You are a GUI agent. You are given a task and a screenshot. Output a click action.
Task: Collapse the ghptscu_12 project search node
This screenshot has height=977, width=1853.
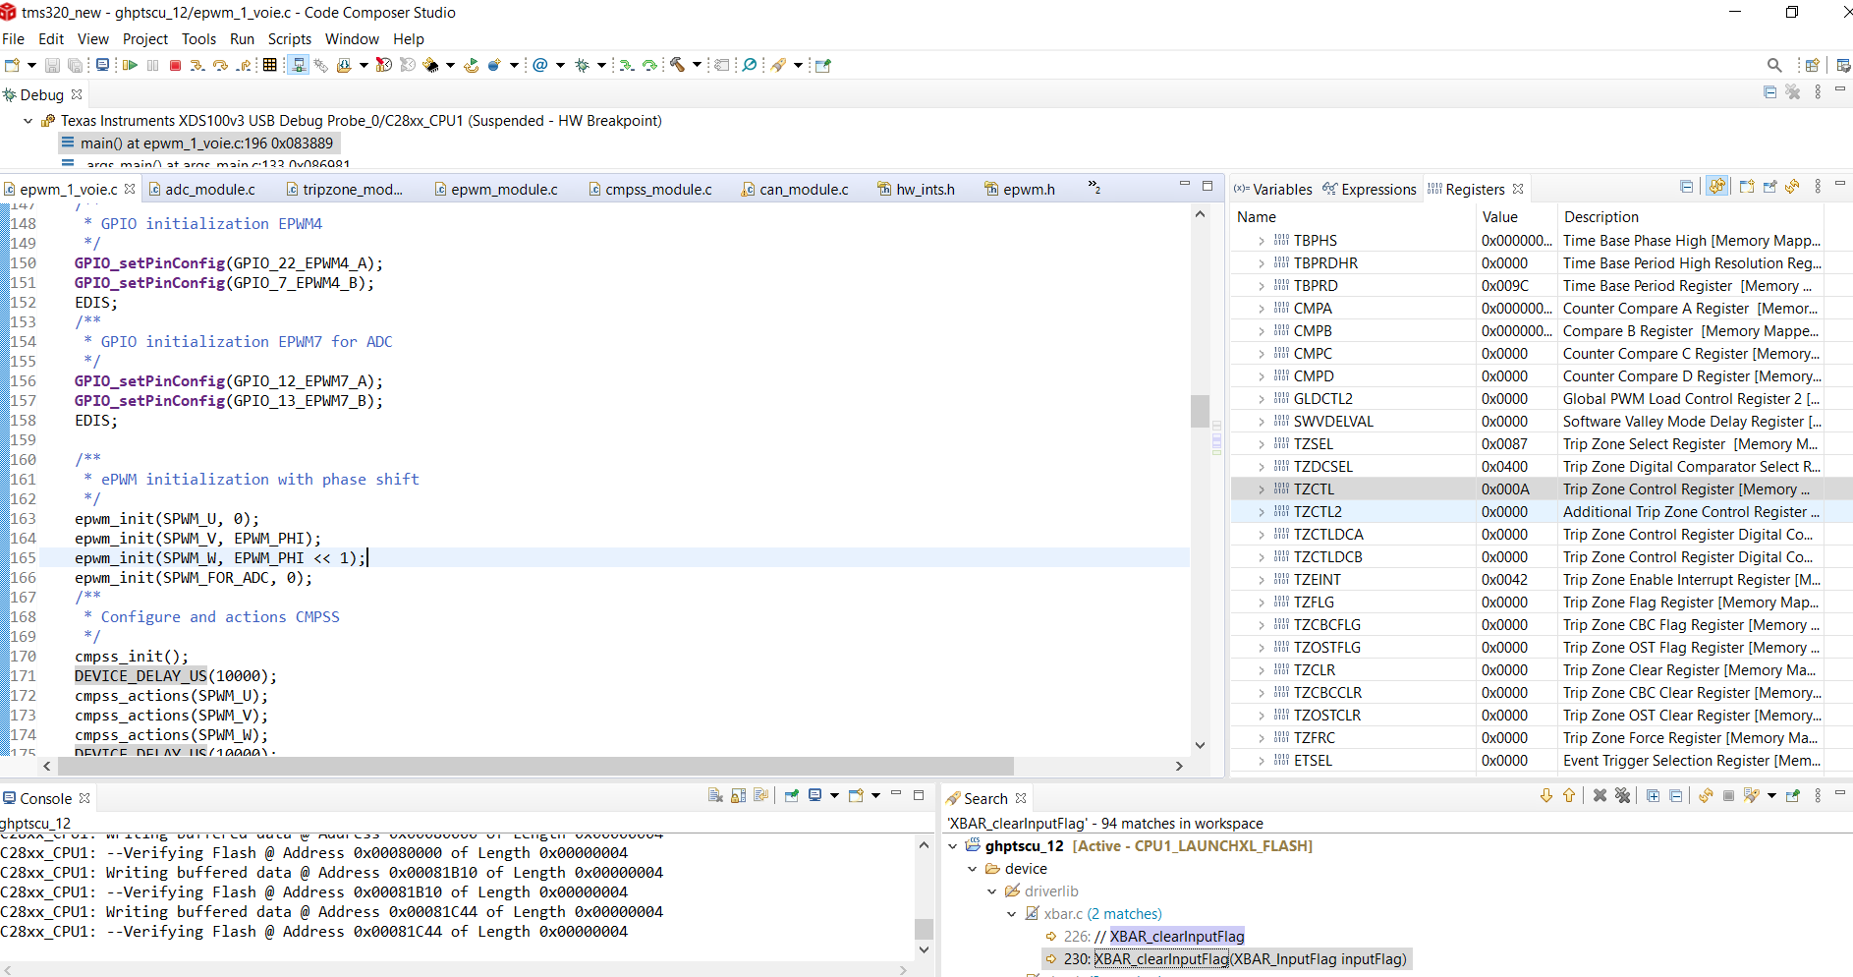tap(953, 846)
